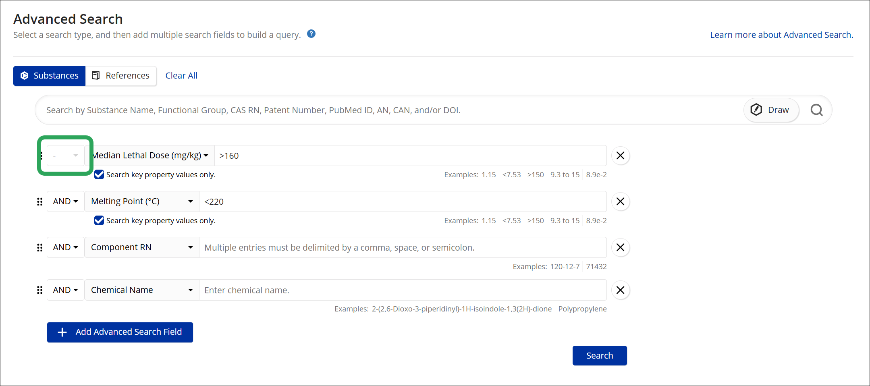Click the Melting Point value field
Screen dimensions: 870x386
[x=403, y=201]
